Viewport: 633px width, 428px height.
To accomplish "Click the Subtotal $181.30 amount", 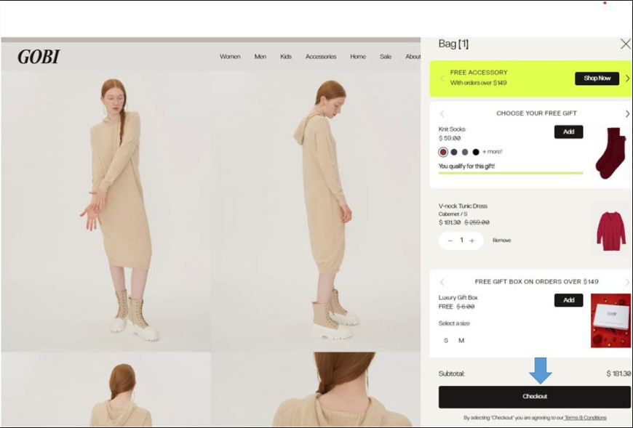I will 618,374.
